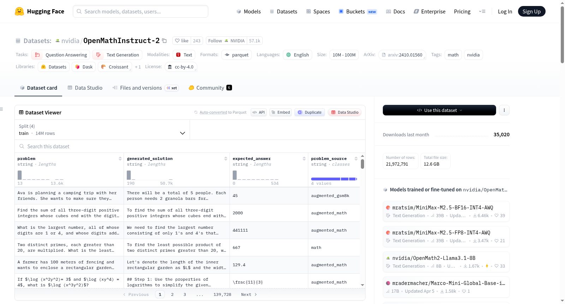Click the API button in viewer
This screenshot has width=565, height=304.
point(258,112)
